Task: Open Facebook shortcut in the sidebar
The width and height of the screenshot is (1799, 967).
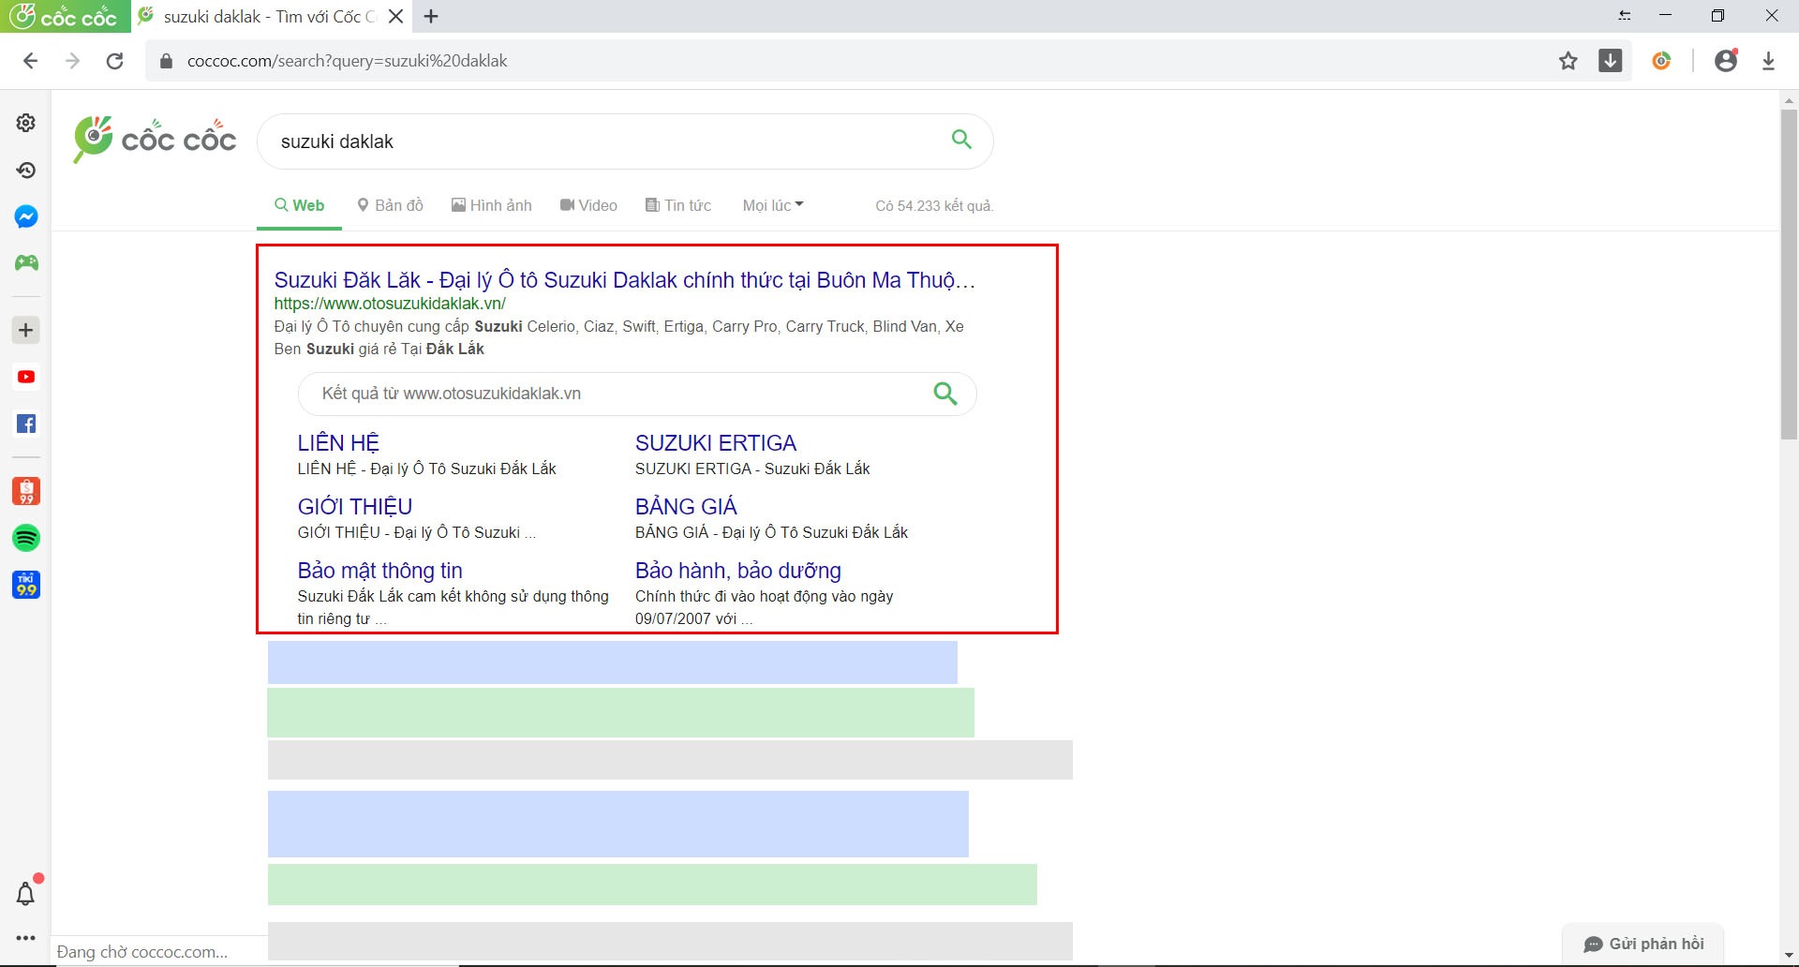Action: pyautogui.click(x=26, y=424)
